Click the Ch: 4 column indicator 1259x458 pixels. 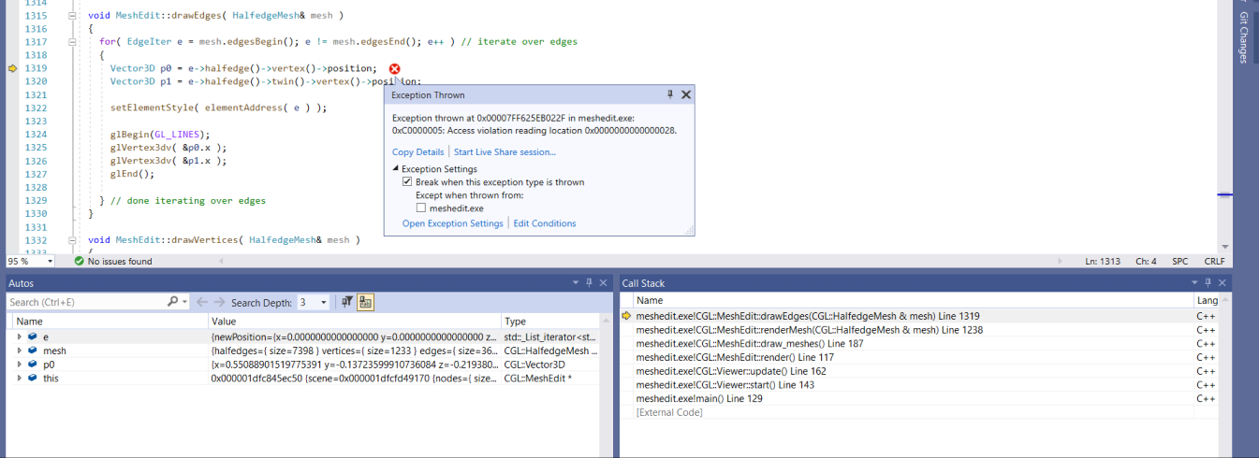coord(1146,262)
